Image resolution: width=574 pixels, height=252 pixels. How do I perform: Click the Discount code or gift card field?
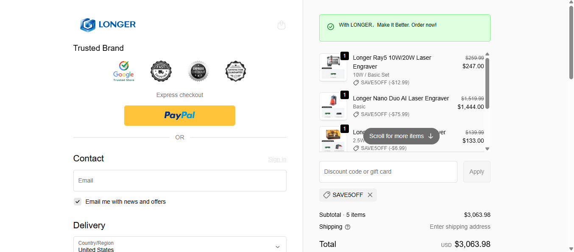388,172
